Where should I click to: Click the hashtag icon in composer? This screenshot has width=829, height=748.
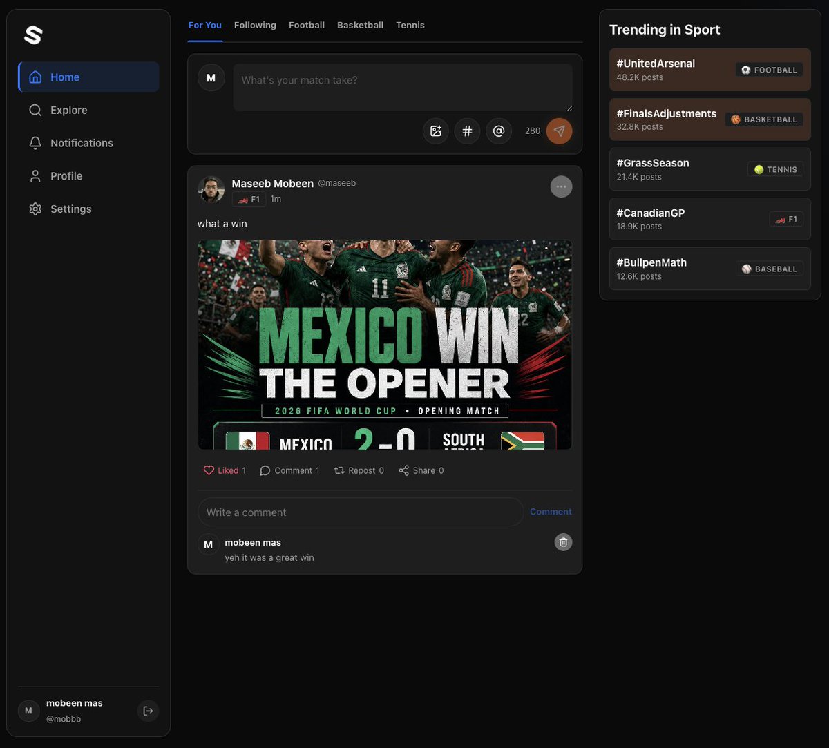[x=467, y=131]
